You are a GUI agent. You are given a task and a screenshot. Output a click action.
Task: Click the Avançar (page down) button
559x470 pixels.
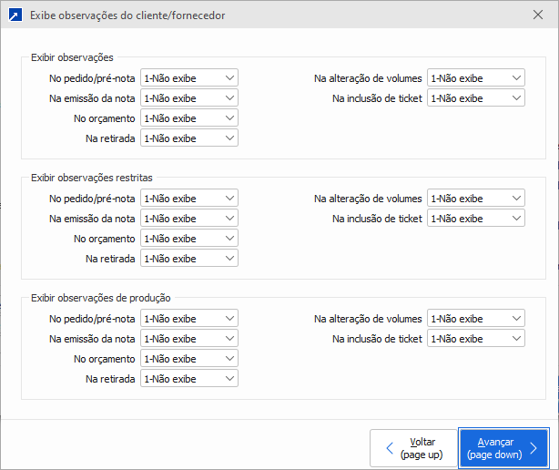(503, 447)
